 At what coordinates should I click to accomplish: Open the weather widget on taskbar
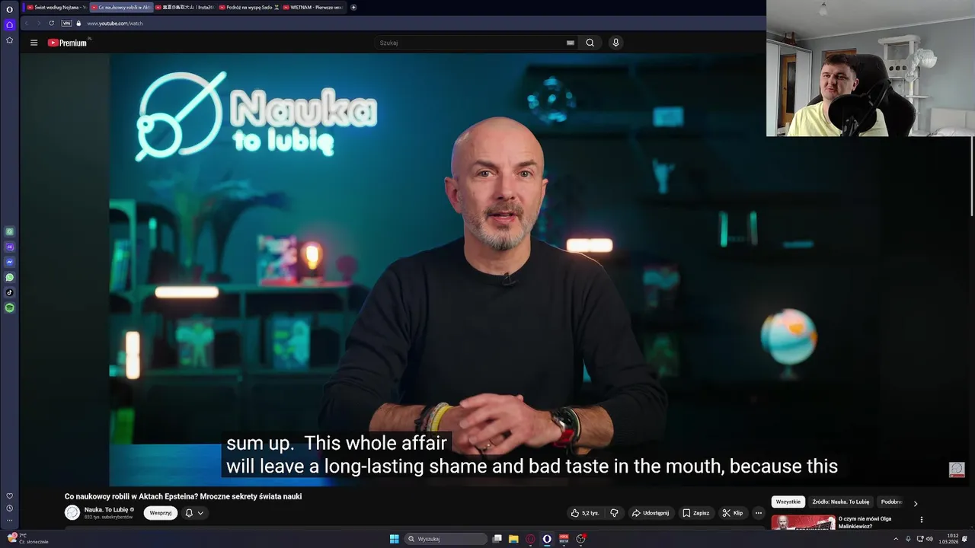coord(27,539)
